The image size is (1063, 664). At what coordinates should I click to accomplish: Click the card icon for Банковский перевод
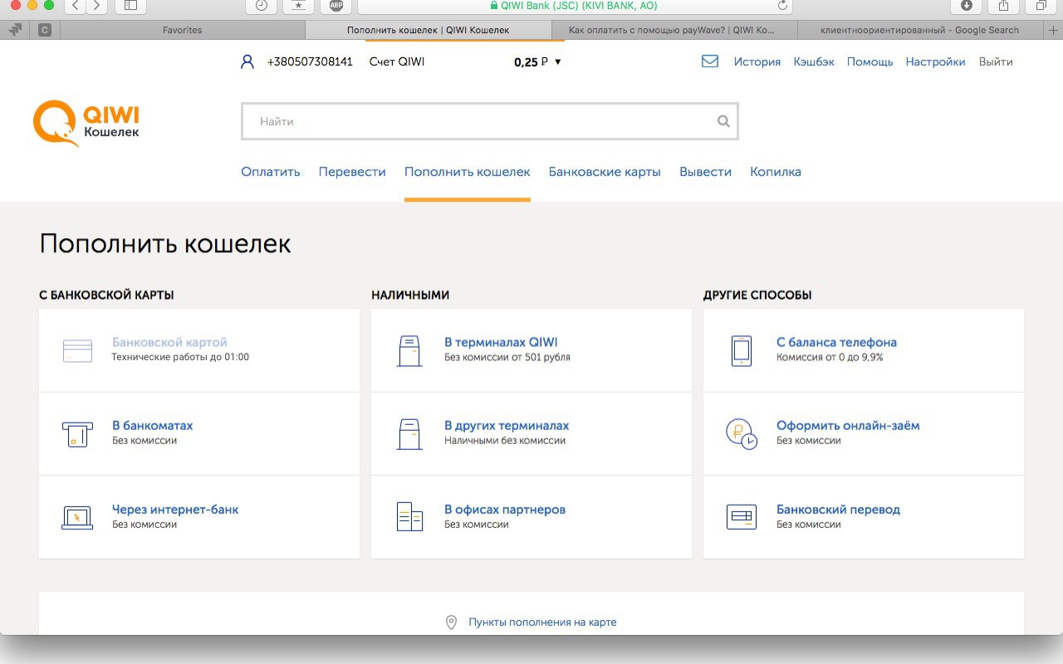[741, 517]
